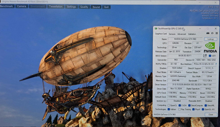Image resolution: width=220 pixels, height=127 pixels.
Task: Click the Pixel Fillrate field 40.1 GPixel/s
Action: click(x=175, y=72)
